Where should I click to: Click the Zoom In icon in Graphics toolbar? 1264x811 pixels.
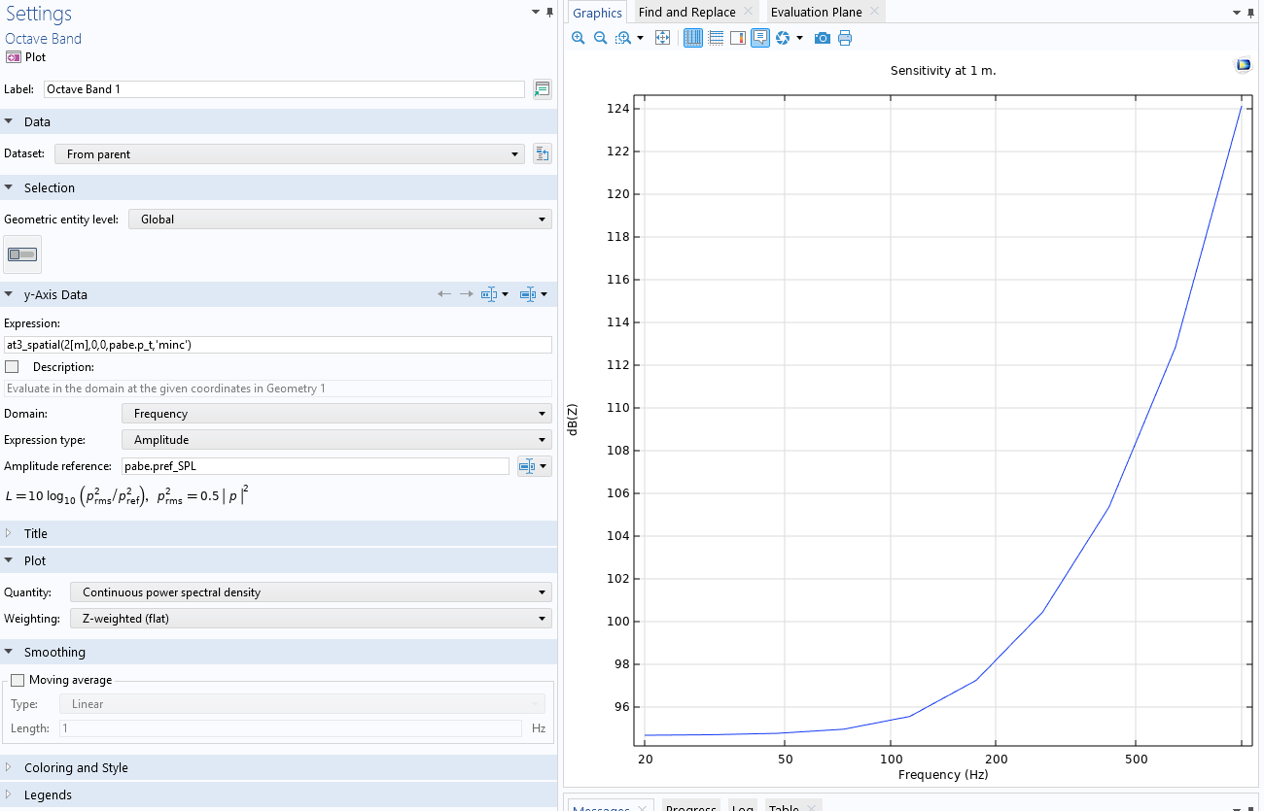click(579, 38)
